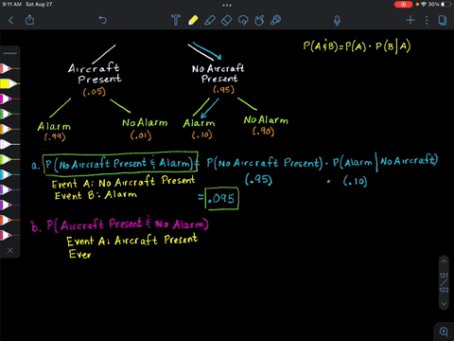
Task: Select the Text tool
Action: pyautogui.click(x=176, y=20)
